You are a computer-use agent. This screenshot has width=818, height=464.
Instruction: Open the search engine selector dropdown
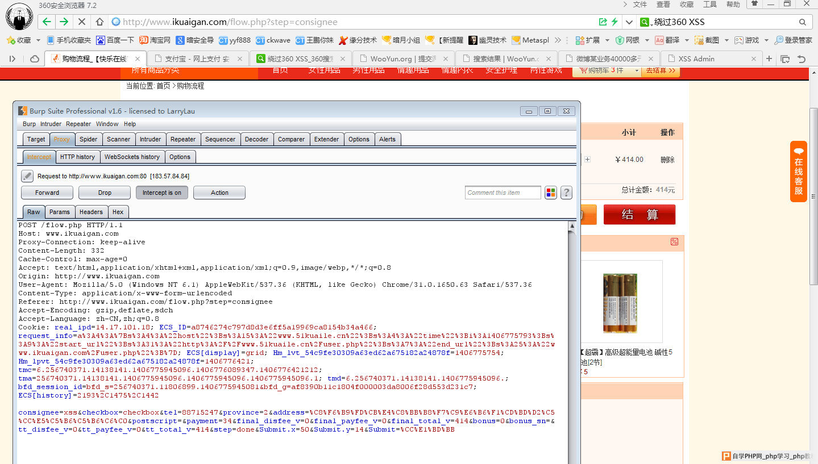(647, 22)
